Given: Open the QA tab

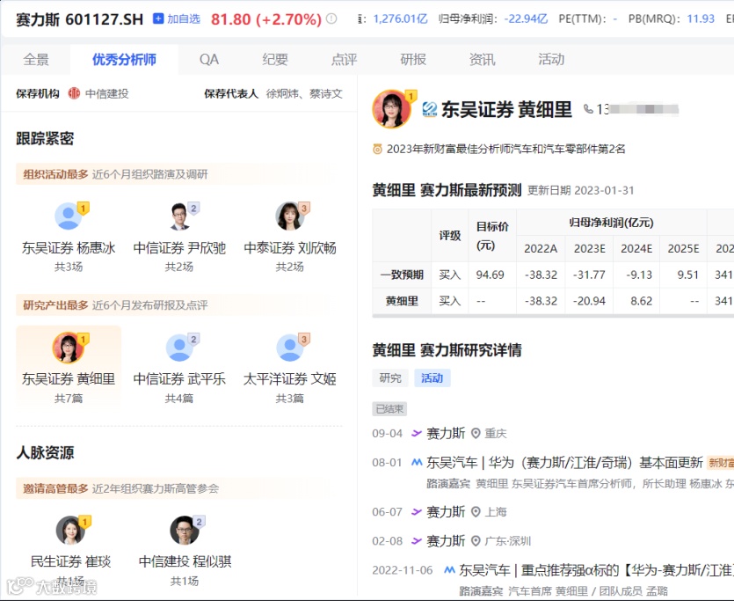Looking at the screenshot, I should (x=209, y=60).
